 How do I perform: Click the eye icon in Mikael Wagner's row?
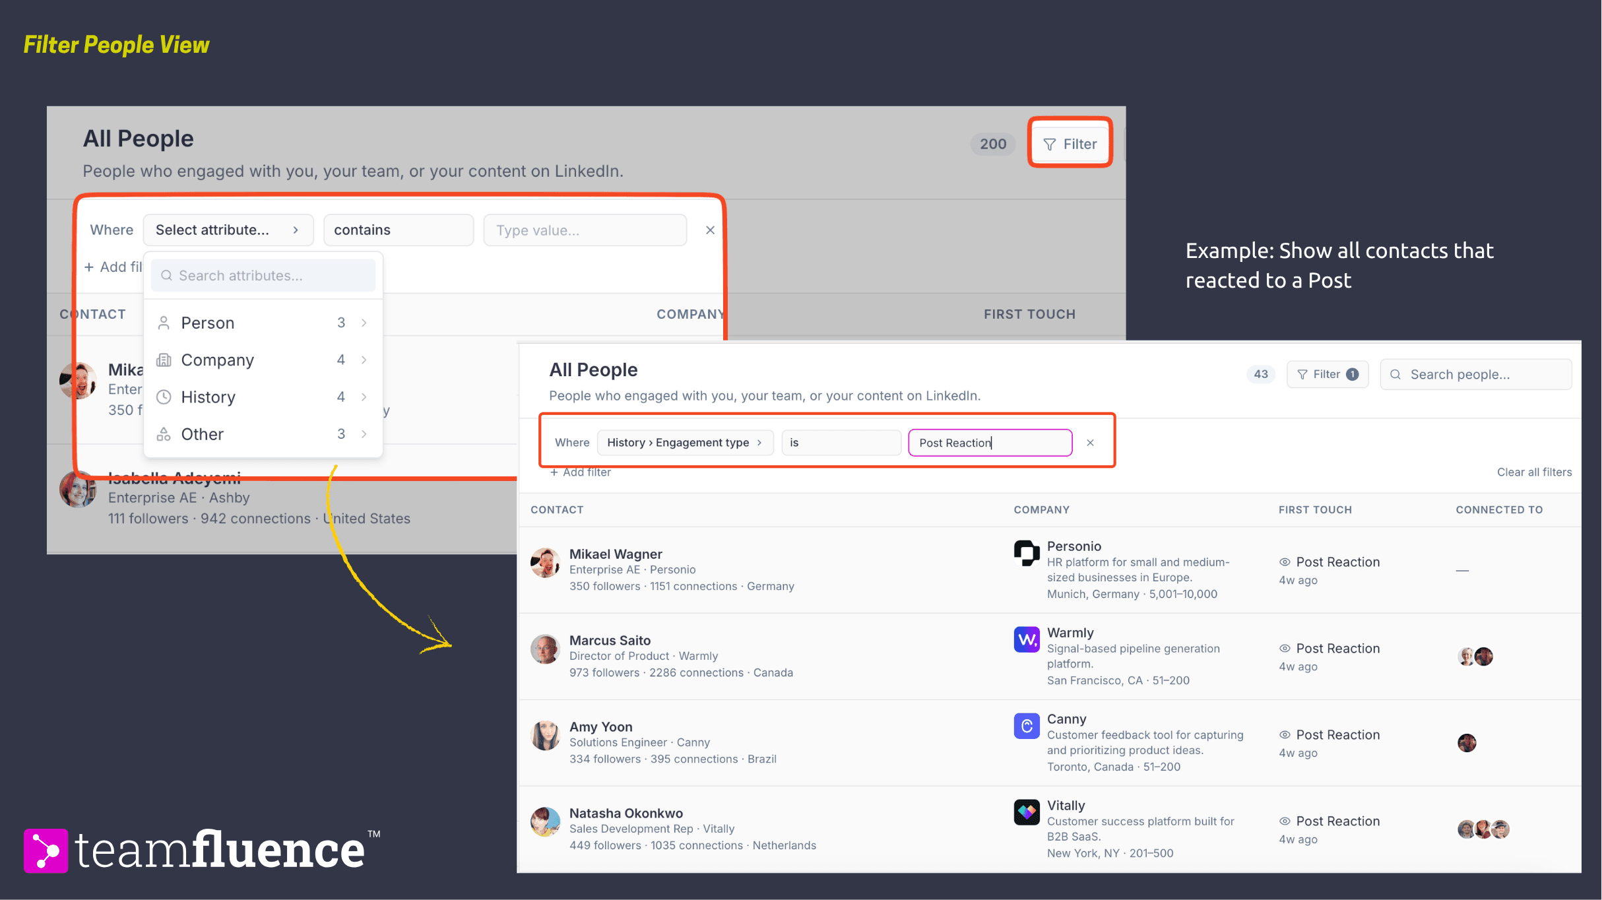pyautogui.click(x=1285, y=562)
